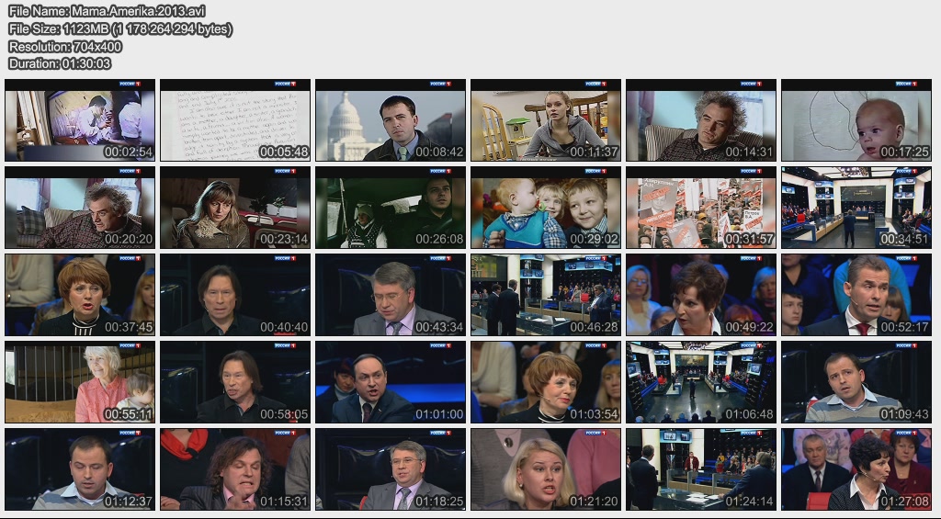Select the baby thumbnail at 00:17:25
941x519 pixels.
click(856, 120)
